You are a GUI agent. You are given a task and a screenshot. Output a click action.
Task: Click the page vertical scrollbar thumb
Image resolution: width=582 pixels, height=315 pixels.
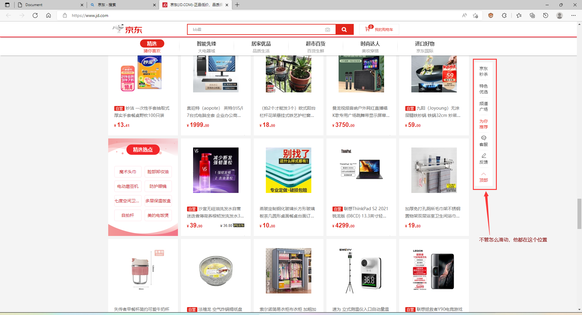tap(579, 214)
